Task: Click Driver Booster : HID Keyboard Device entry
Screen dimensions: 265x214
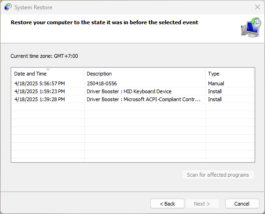Action: (x=129, y=91)
